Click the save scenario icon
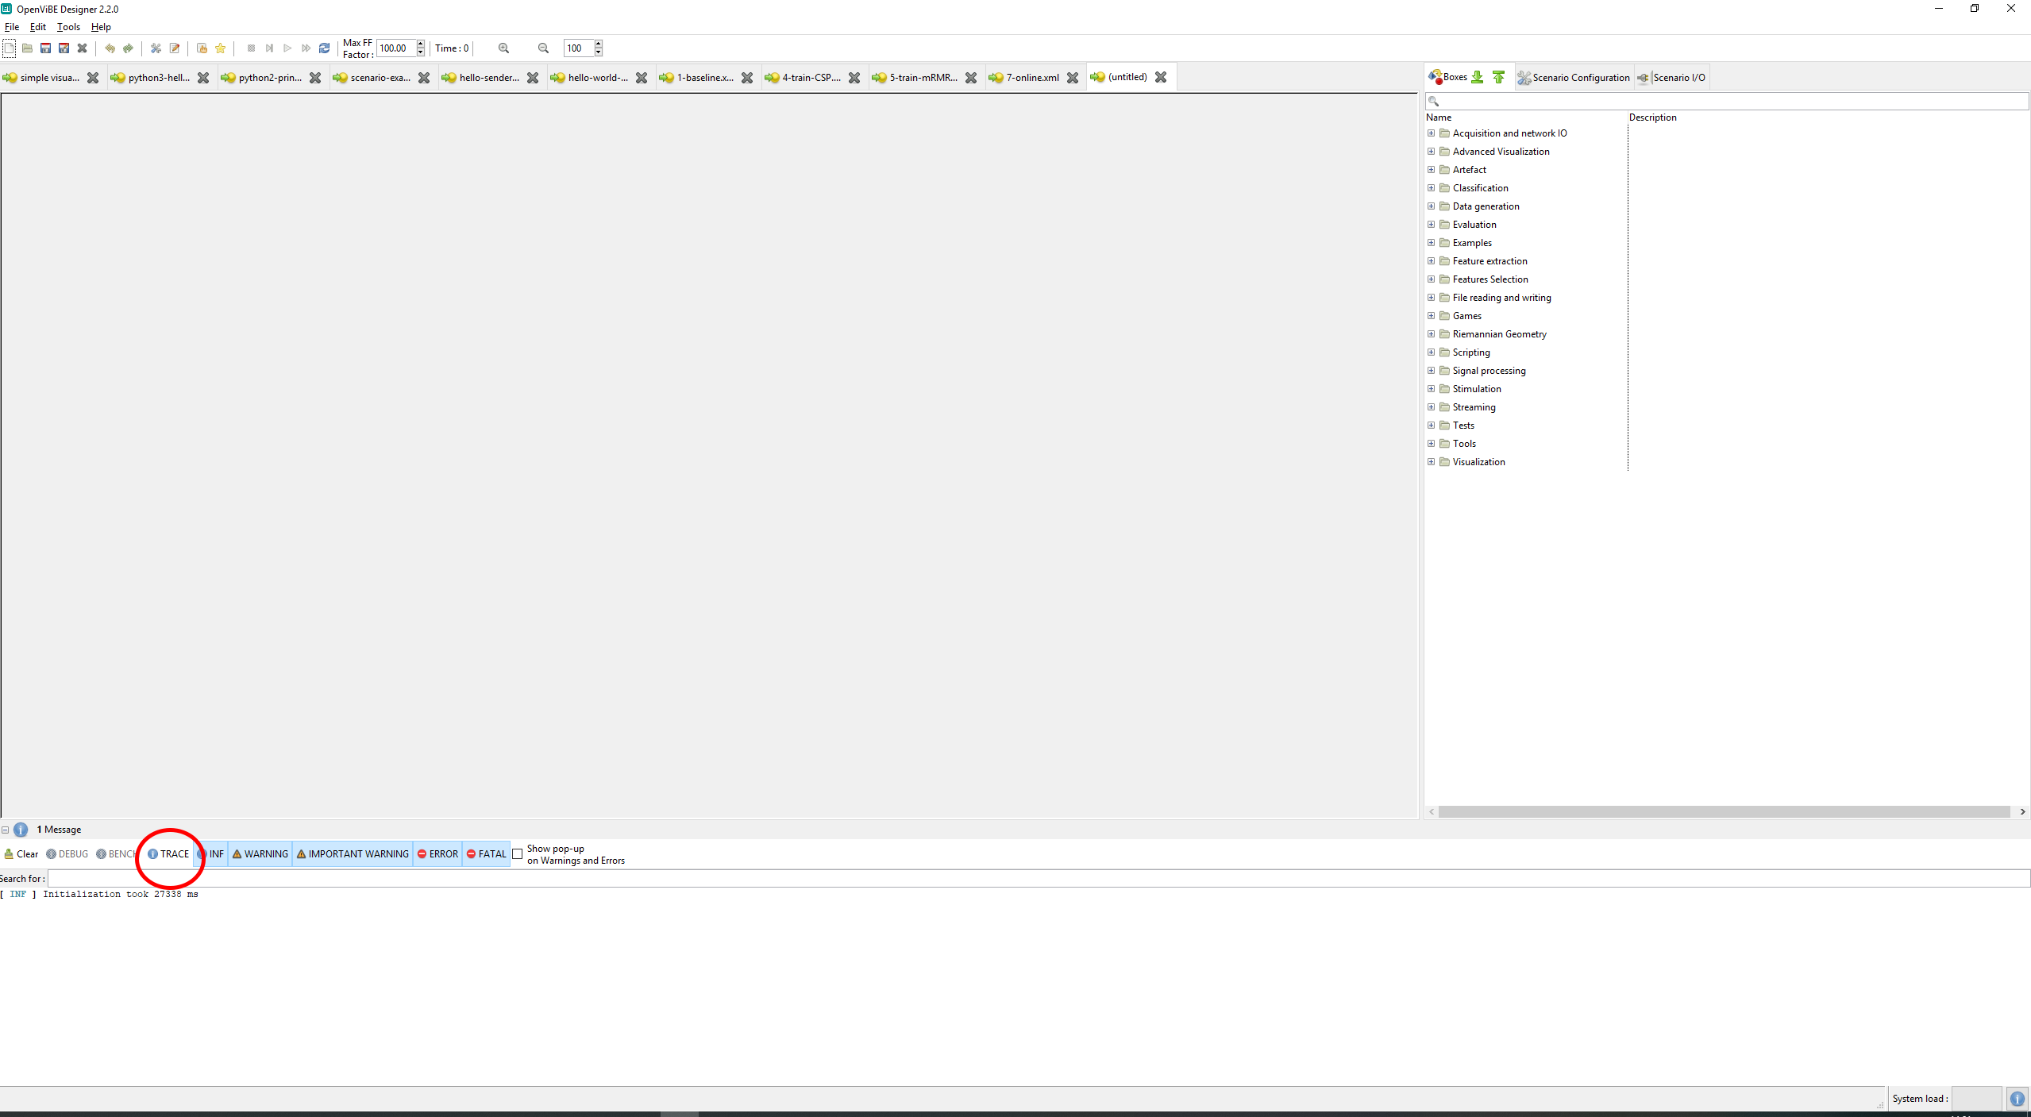2031x1117 pixels. pos(44,48)
